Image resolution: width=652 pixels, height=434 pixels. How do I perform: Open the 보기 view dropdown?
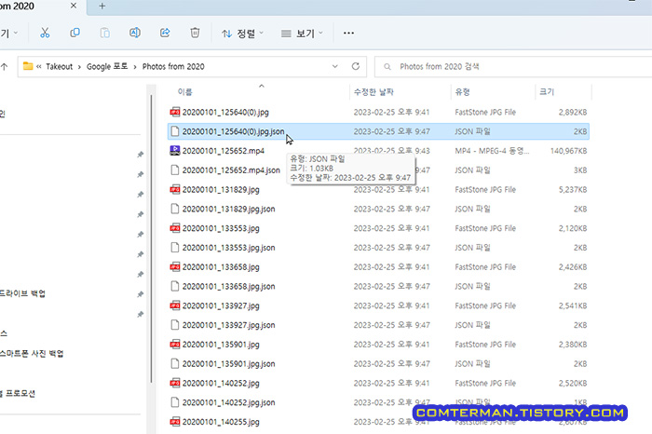(303, 34)
